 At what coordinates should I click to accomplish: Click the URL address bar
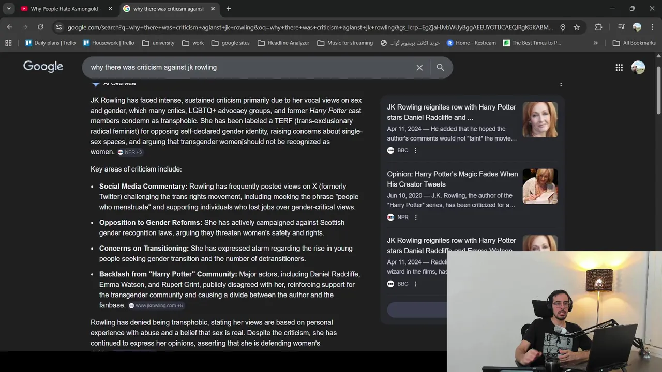point(309,27)
